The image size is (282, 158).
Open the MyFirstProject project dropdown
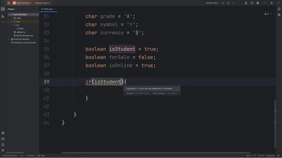pyautogui.click(x=24, y=3)
